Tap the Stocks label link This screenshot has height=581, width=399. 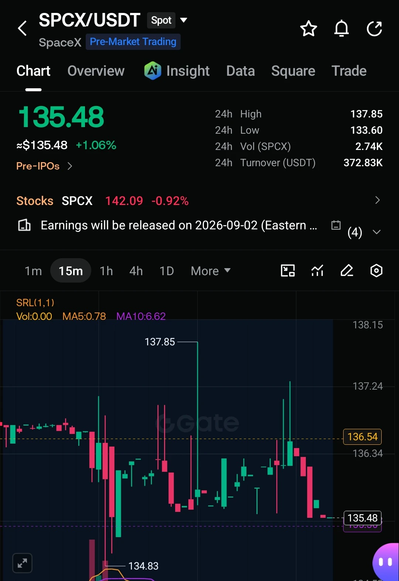(x=35, y=201)
